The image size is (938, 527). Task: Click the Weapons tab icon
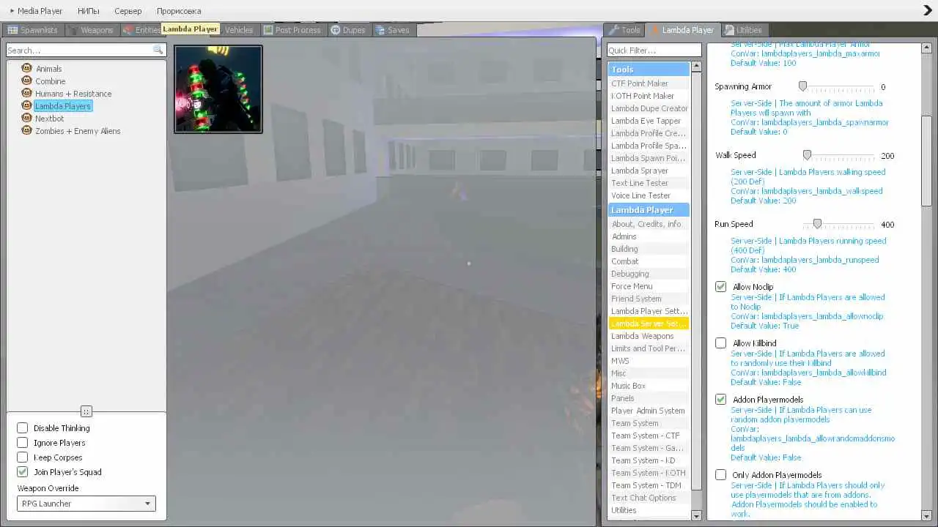[x=73, y=30]
